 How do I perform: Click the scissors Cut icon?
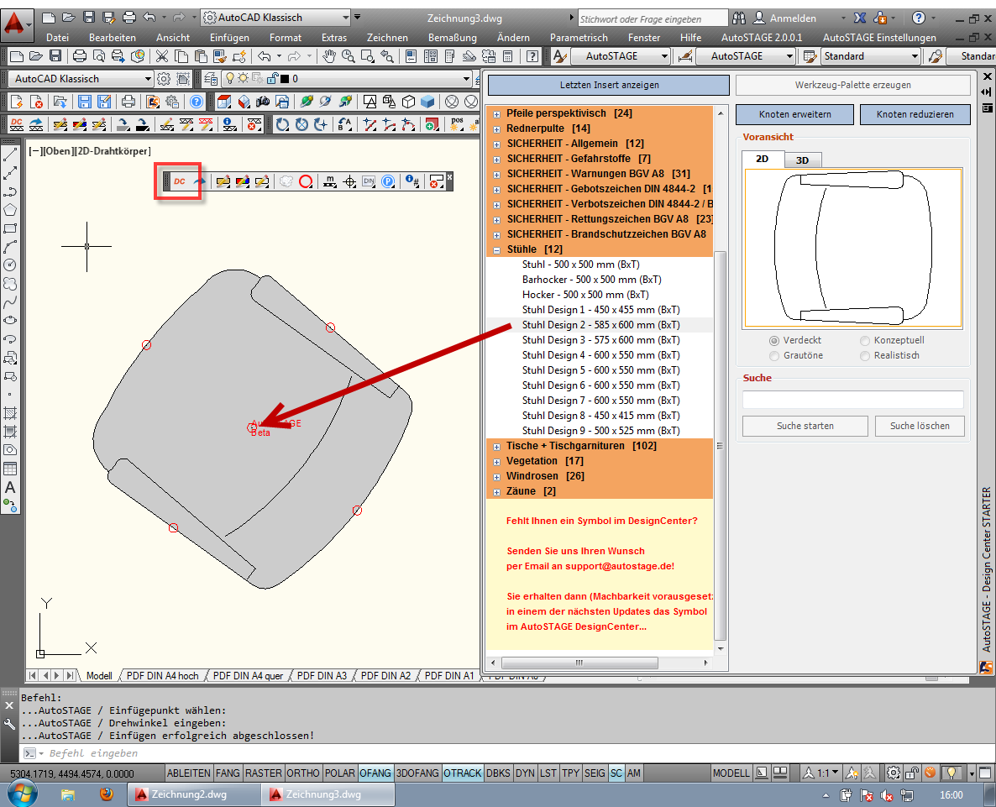[160, 56]
